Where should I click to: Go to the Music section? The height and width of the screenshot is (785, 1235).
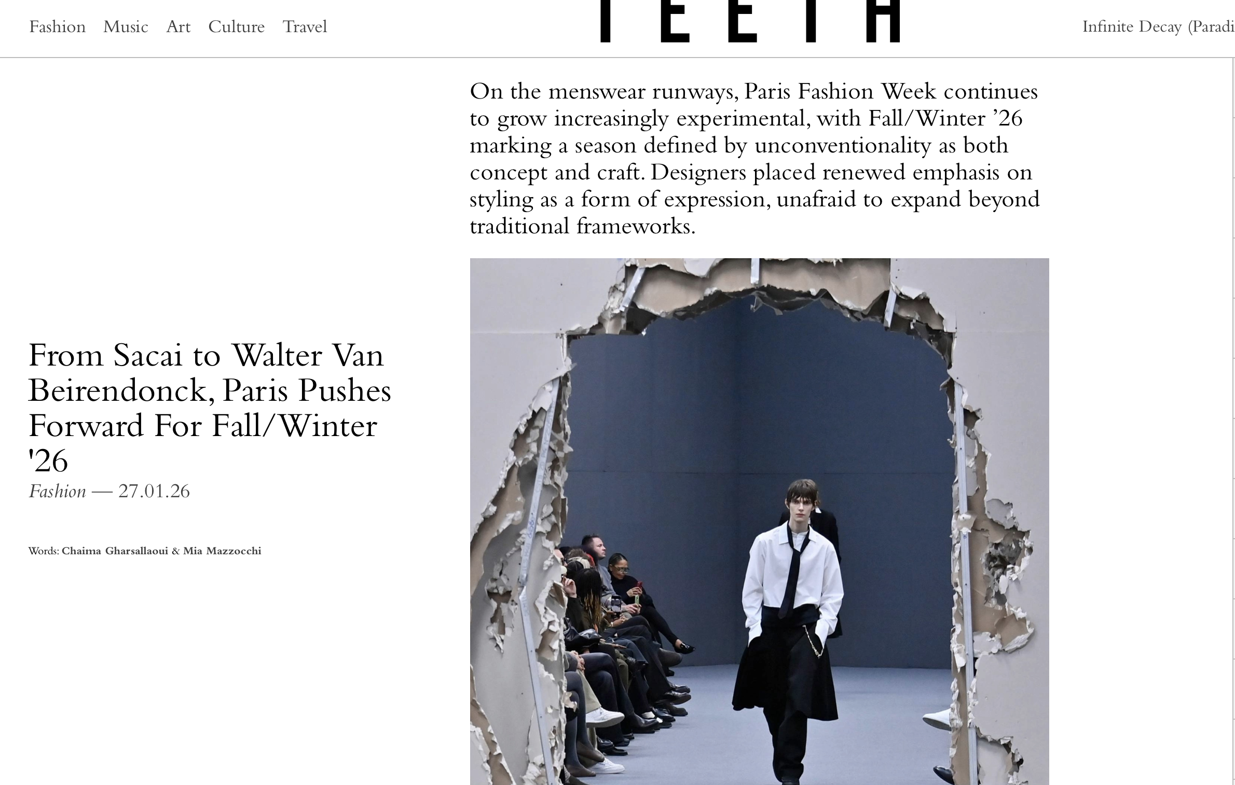point(126,26)
